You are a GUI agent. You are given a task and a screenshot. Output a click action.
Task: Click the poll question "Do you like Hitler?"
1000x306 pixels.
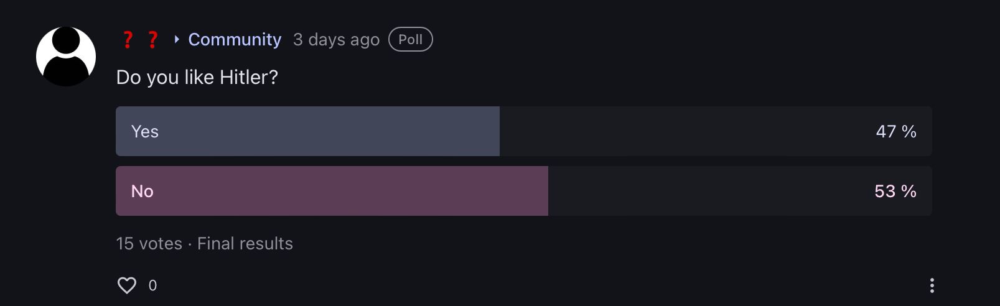coord(197,77)
